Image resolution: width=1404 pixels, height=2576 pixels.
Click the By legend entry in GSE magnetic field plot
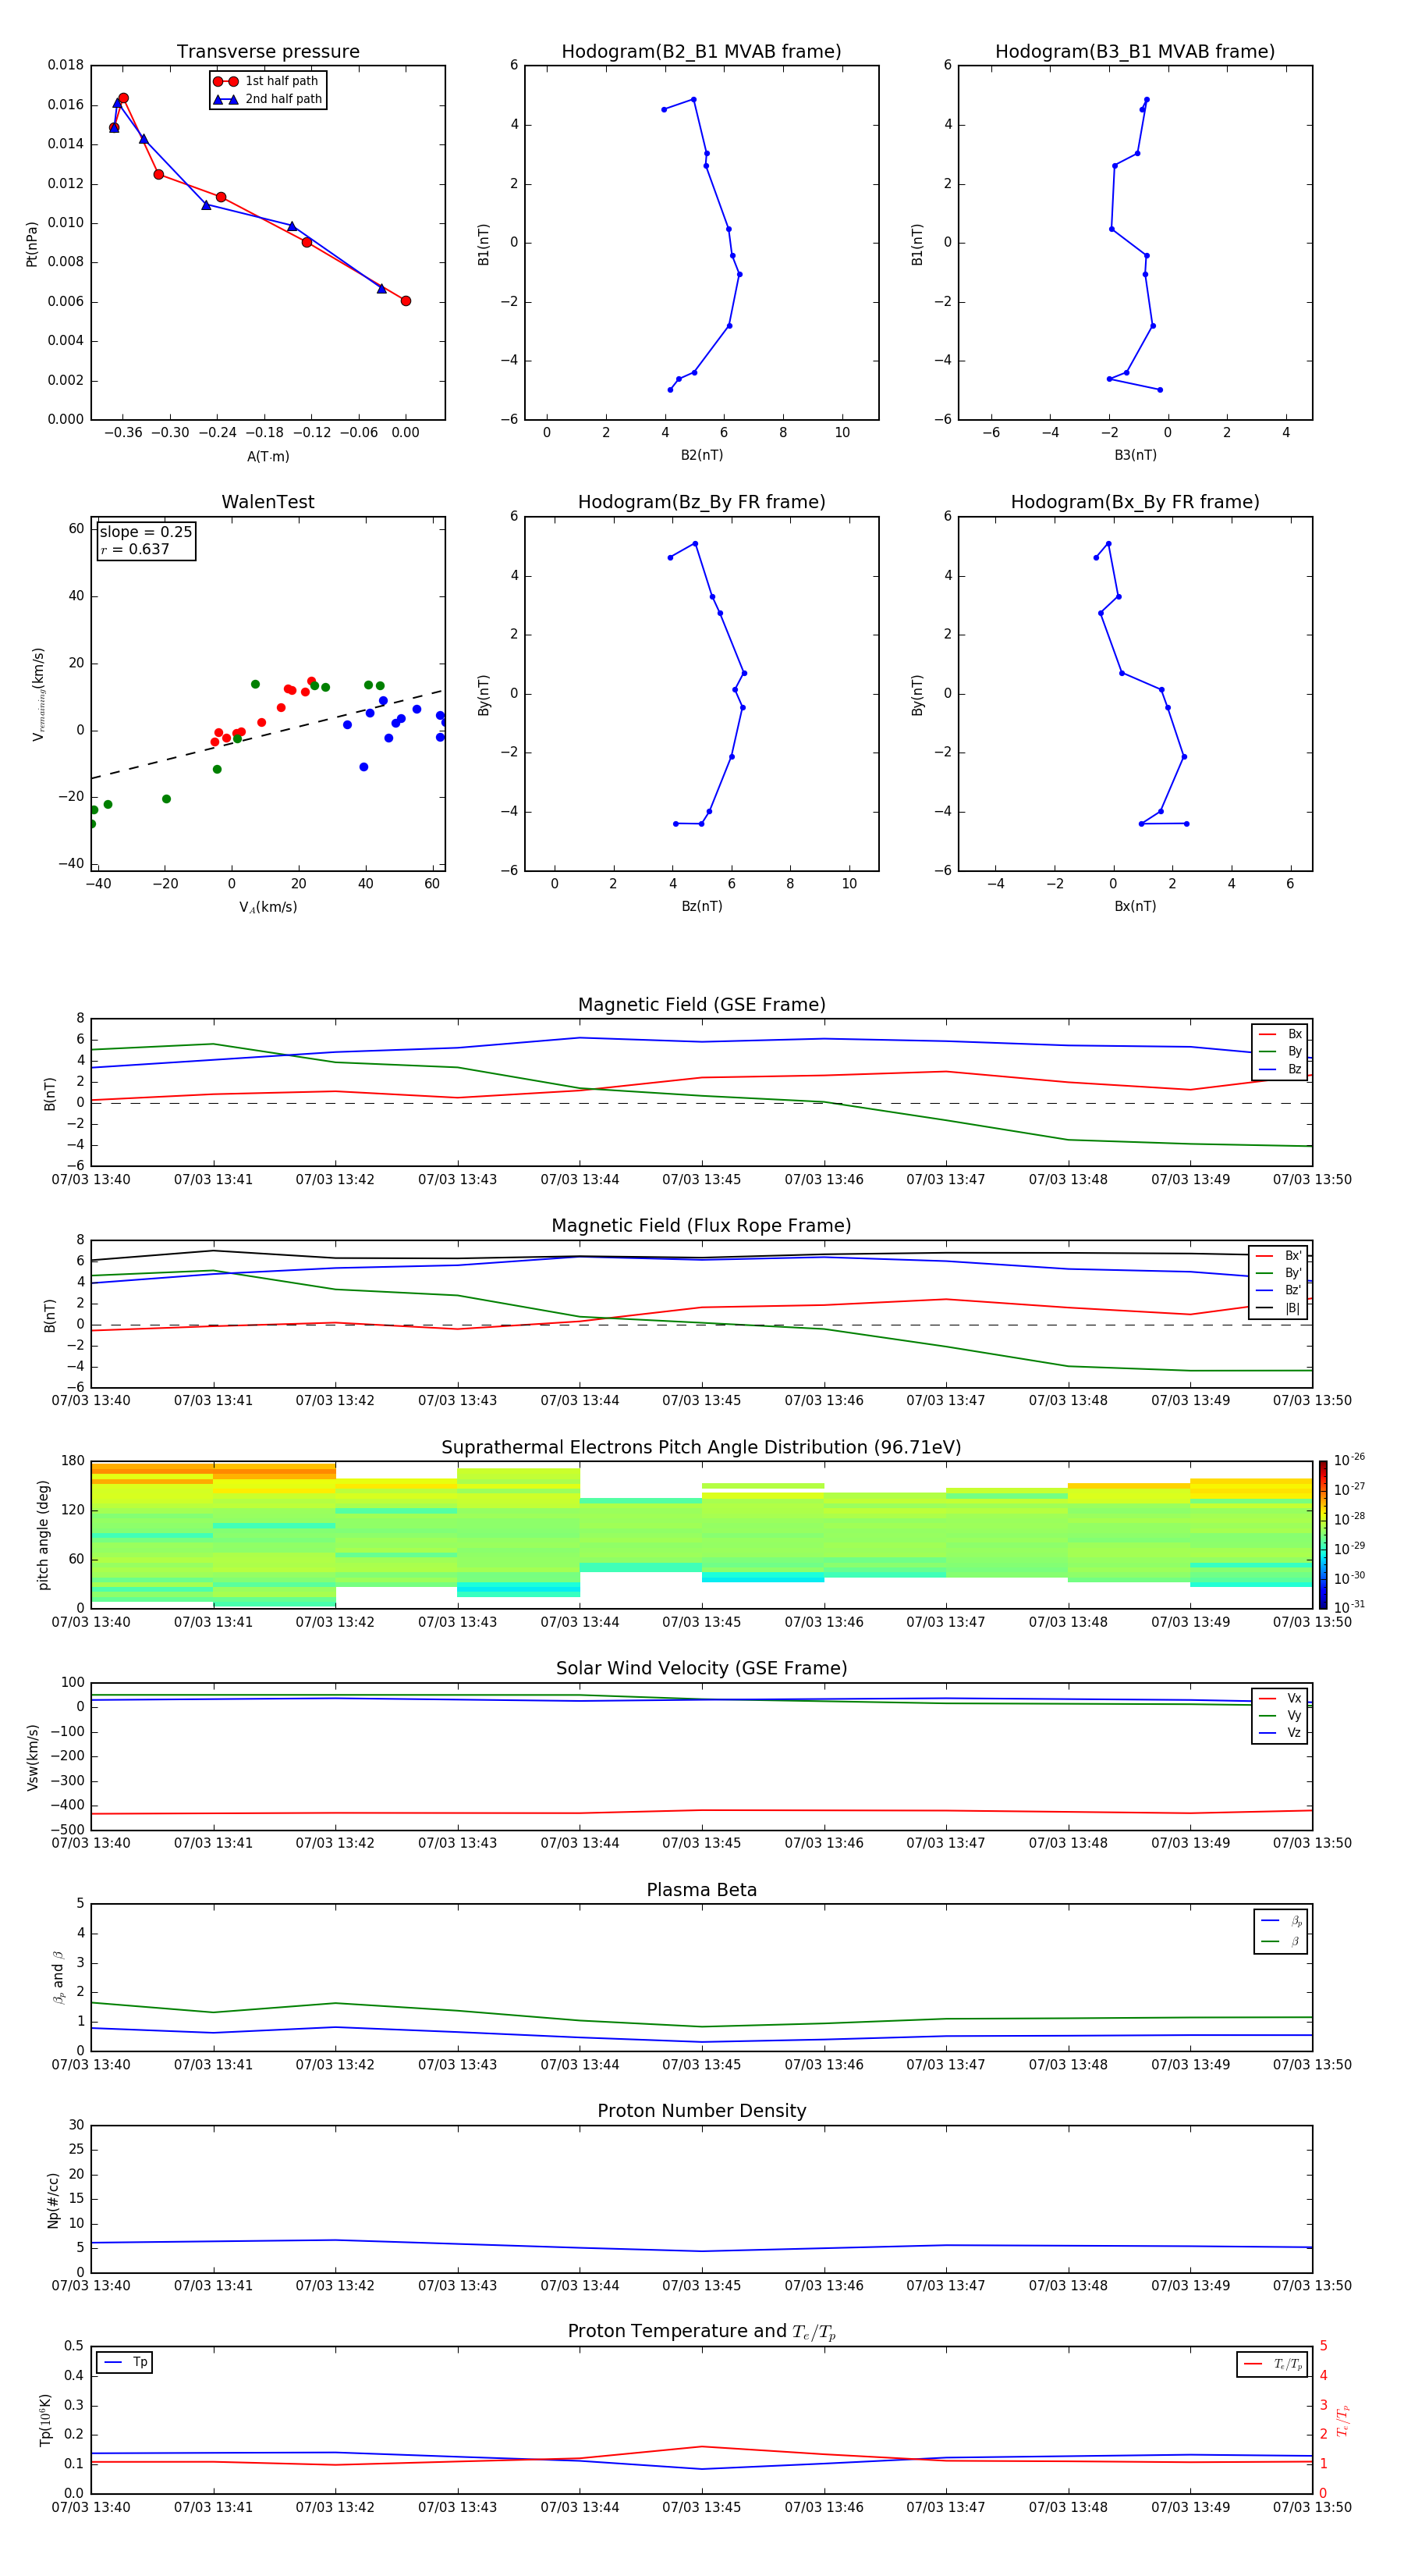coord(1280,1051)
